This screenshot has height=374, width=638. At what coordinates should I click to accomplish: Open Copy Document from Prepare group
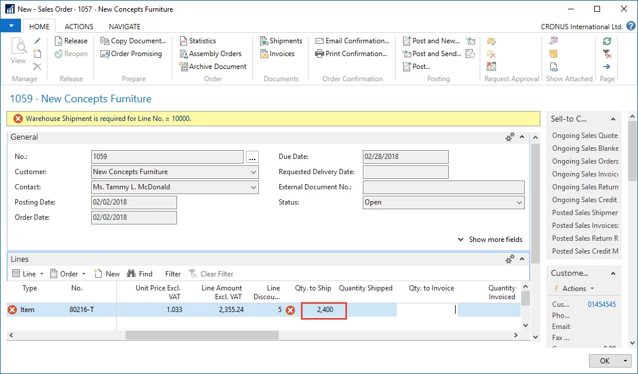pyautogui.click(x=134, y=41)
